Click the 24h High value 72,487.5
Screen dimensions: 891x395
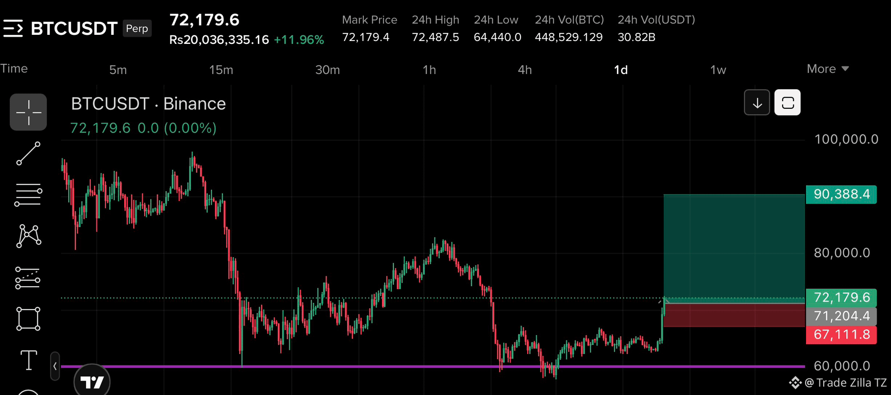435,37
